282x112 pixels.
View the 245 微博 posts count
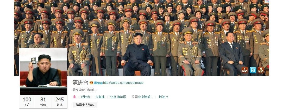point(59,102)
